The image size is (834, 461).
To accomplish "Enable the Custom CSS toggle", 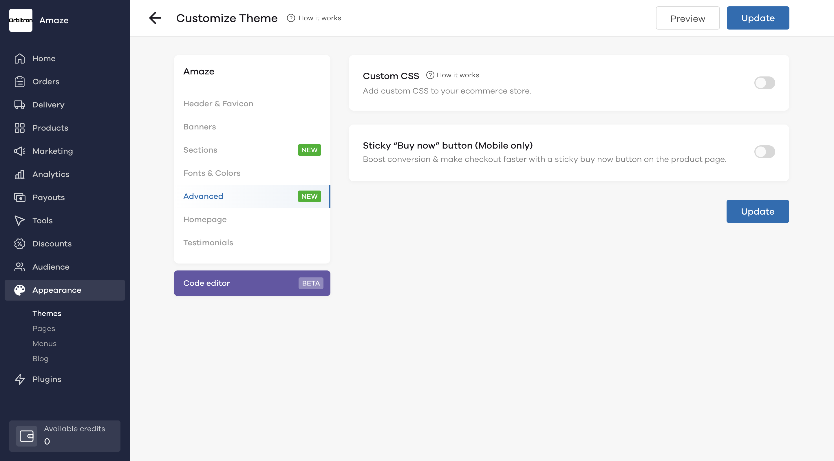I will pos(765,83).
